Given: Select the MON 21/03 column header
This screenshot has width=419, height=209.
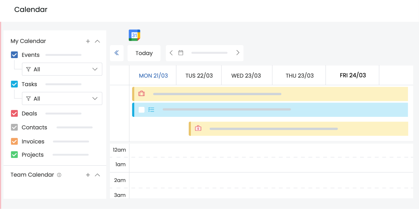Looking at the screenshot, I should (x=153, y=76).
